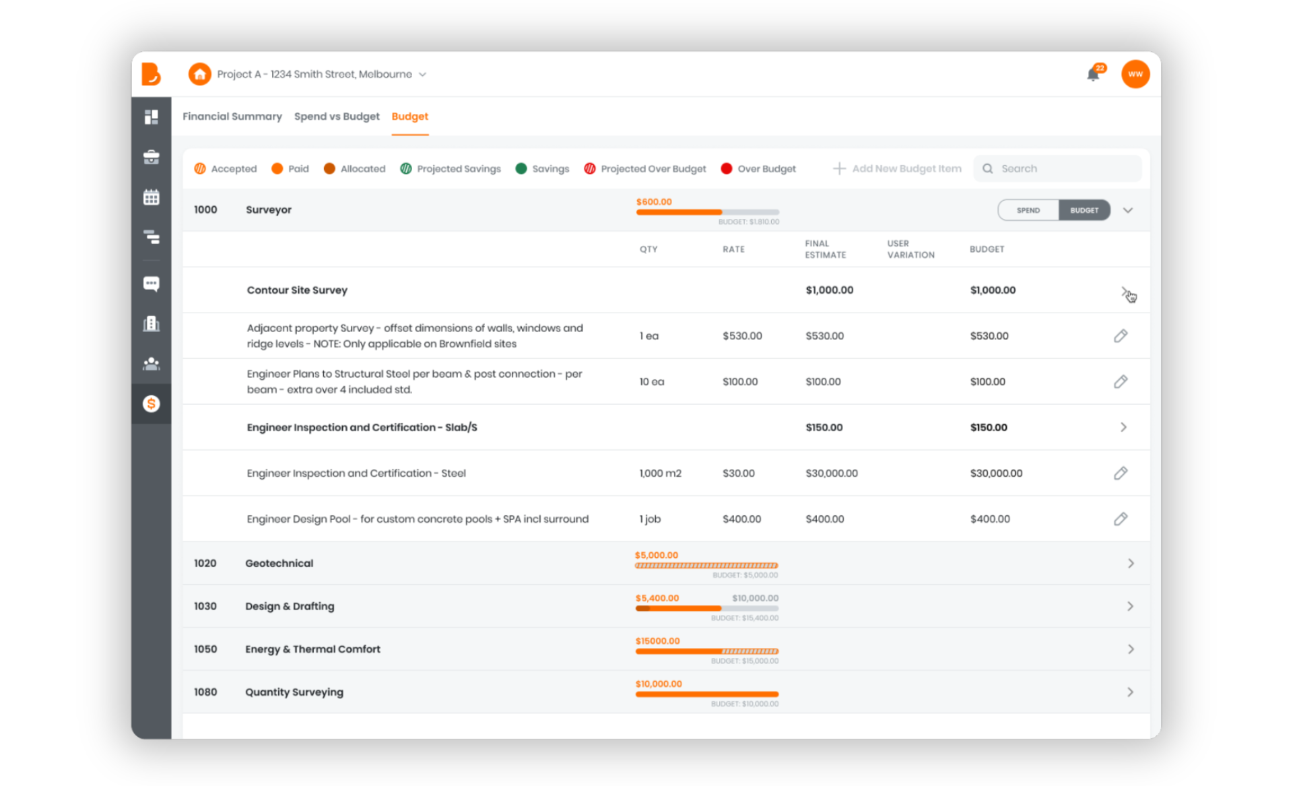Screen dimensions: 1293x786
Task: Click the Accepted legend swatch
Action: point(200,168)
